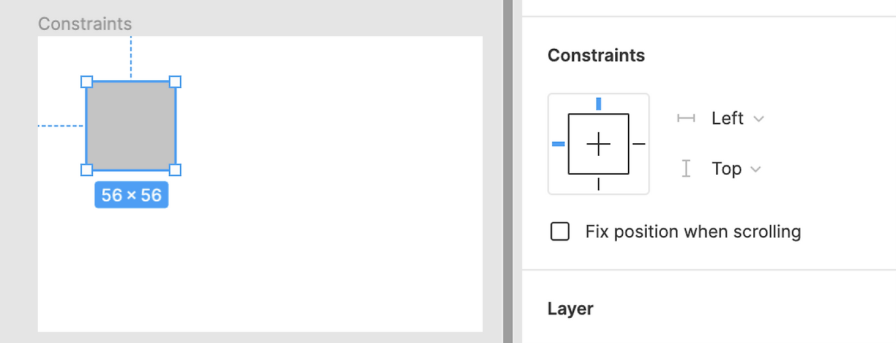
Task: Click the bottom-right resize handle of the square
Action: tap(176, 170)
